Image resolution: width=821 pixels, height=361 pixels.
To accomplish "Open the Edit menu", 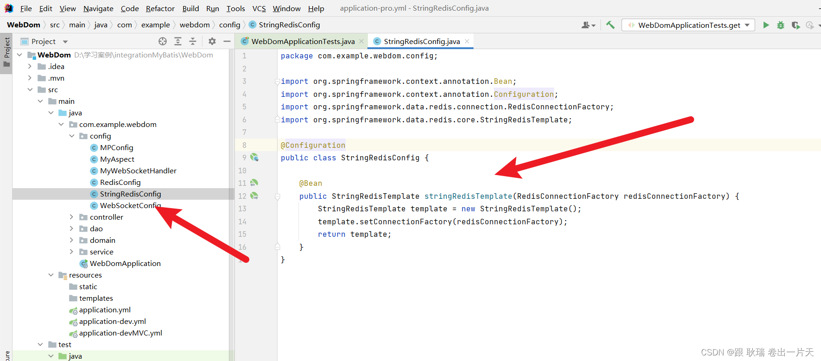I will click(x=45, y=8).
